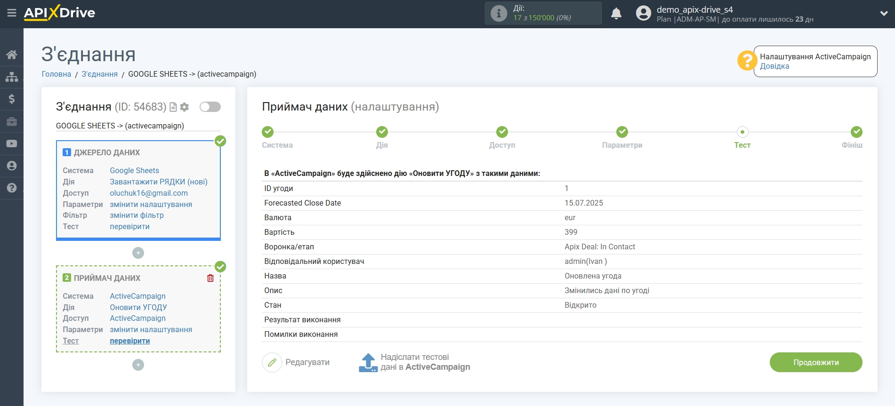Open Google Sheets system link
The image size is (895, 406).
134,171
